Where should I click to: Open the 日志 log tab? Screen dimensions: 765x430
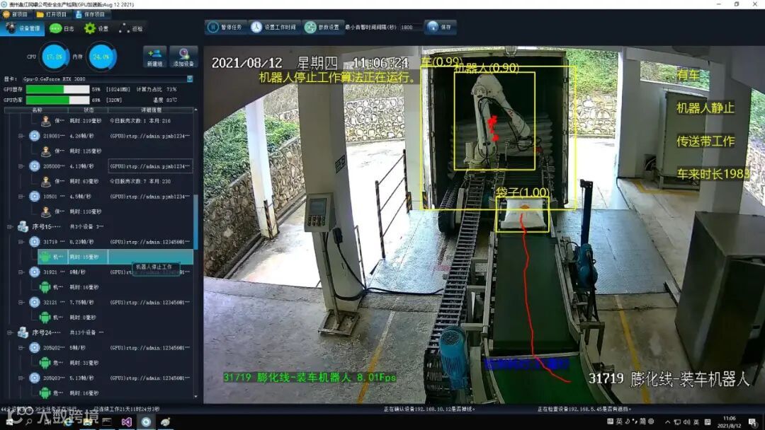(62, 28)
